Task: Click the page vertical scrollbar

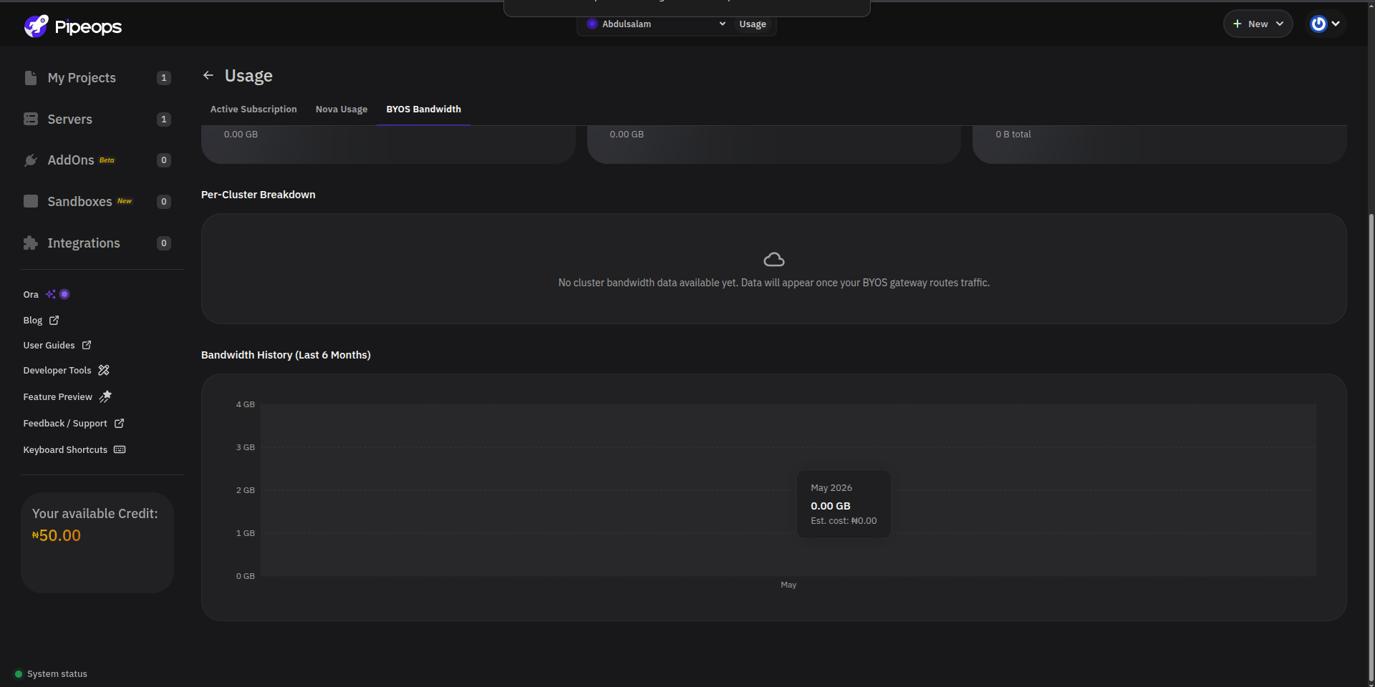Action: click(x=1371, y=447)
